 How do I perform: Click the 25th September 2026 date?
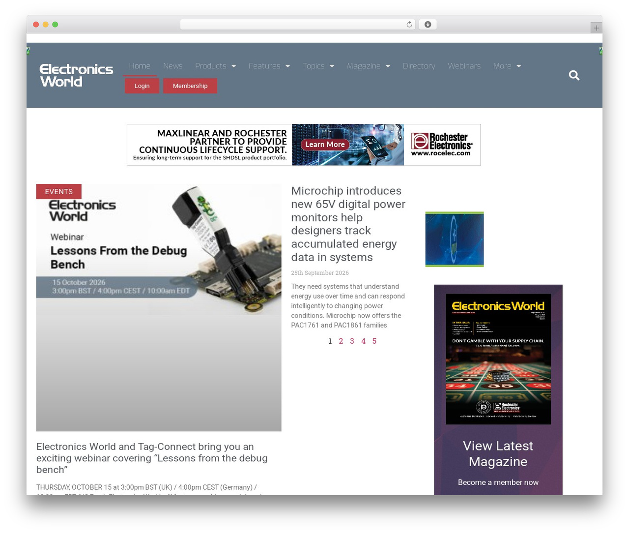(320, 273)
